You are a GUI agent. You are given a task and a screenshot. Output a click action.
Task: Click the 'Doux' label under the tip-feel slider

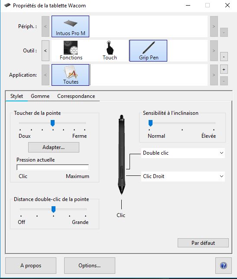click(x=25, y=136)
